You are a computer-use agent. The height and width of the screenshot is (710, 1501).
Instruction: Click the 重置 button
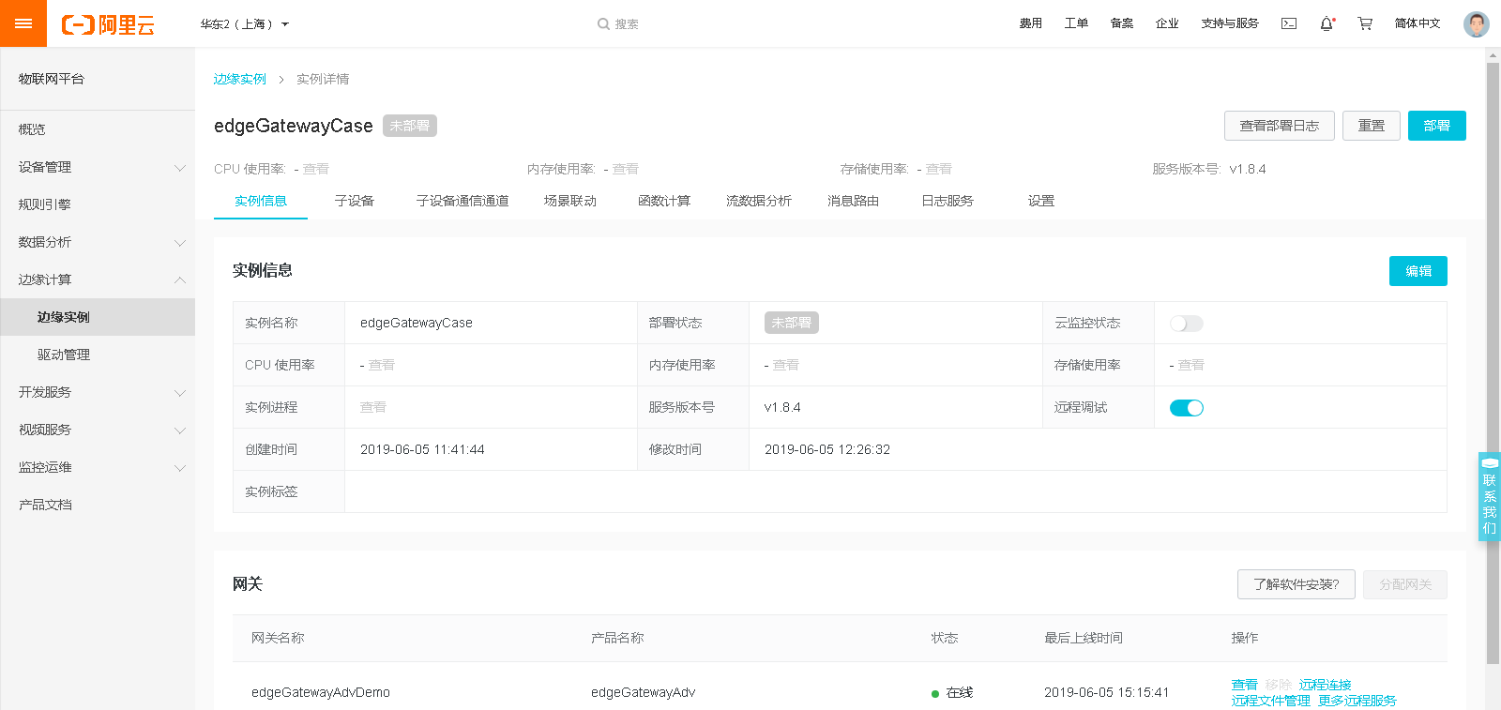(1372, 126)
